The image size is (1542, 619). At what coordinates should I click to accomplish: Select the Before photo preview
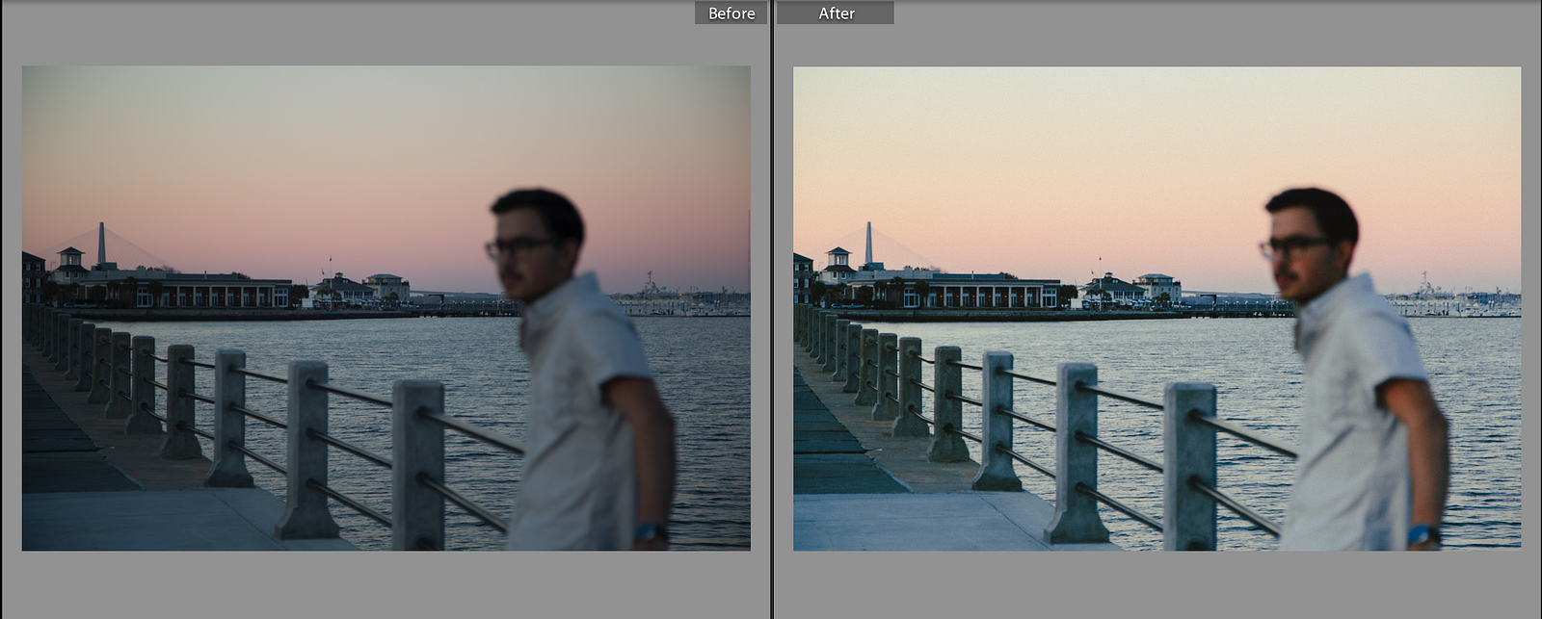[385, 308]
